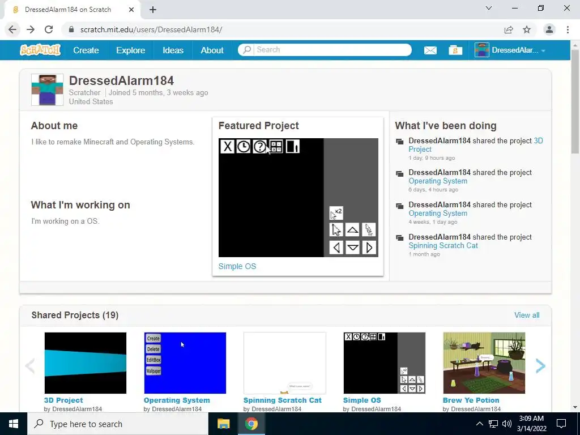Open the Simple OS featured project link

pyautogui.click(x=237, y=266)
